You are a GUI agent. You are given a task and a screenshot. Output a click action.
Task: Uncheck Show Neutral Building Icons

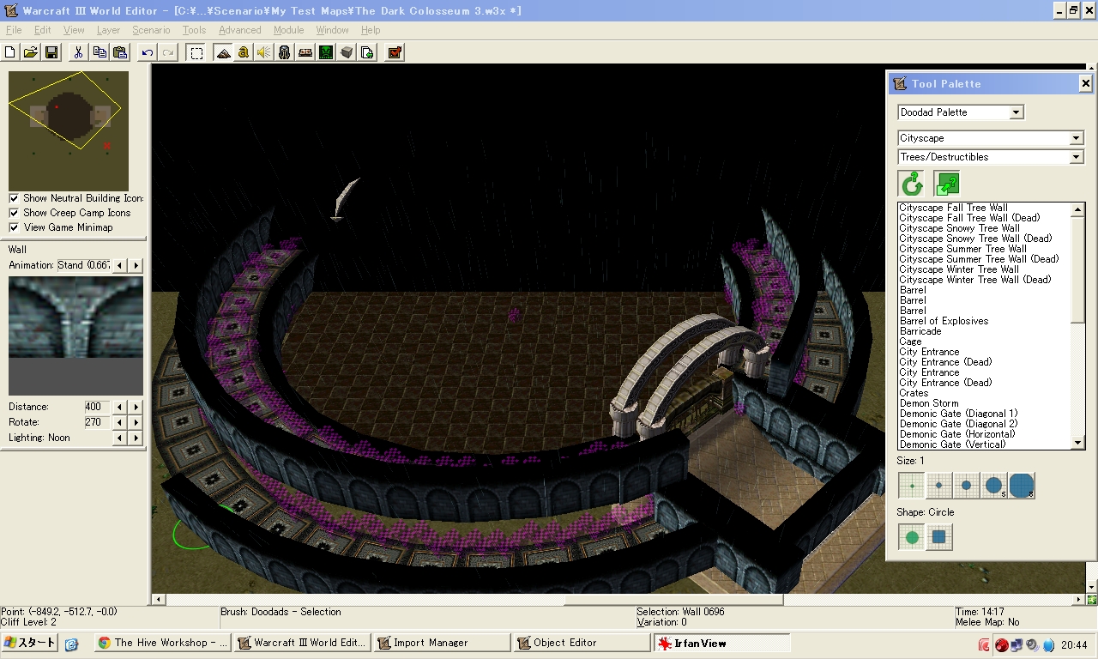(x=14, y=198)
